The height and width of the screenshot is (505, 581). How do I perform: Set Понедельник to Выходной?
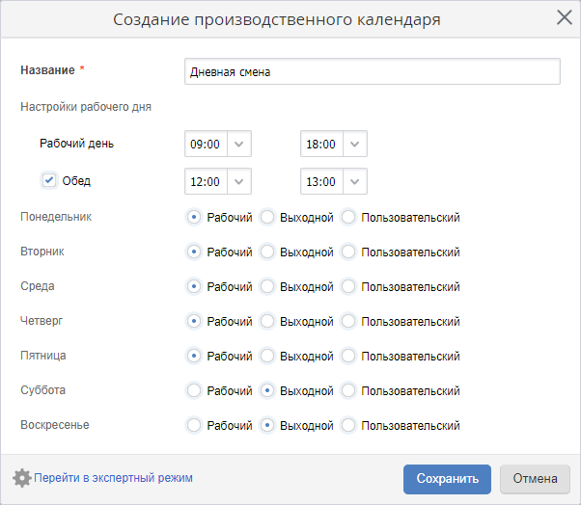click(x=267, y=218)
